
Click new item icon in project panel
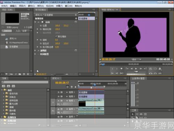(24, 74)
